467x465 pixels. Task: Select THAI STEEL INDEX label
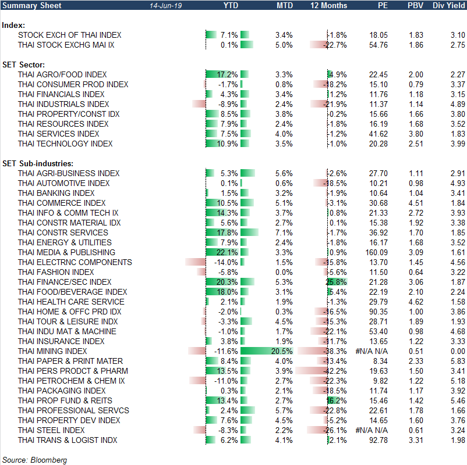click(x=51, y=430)
